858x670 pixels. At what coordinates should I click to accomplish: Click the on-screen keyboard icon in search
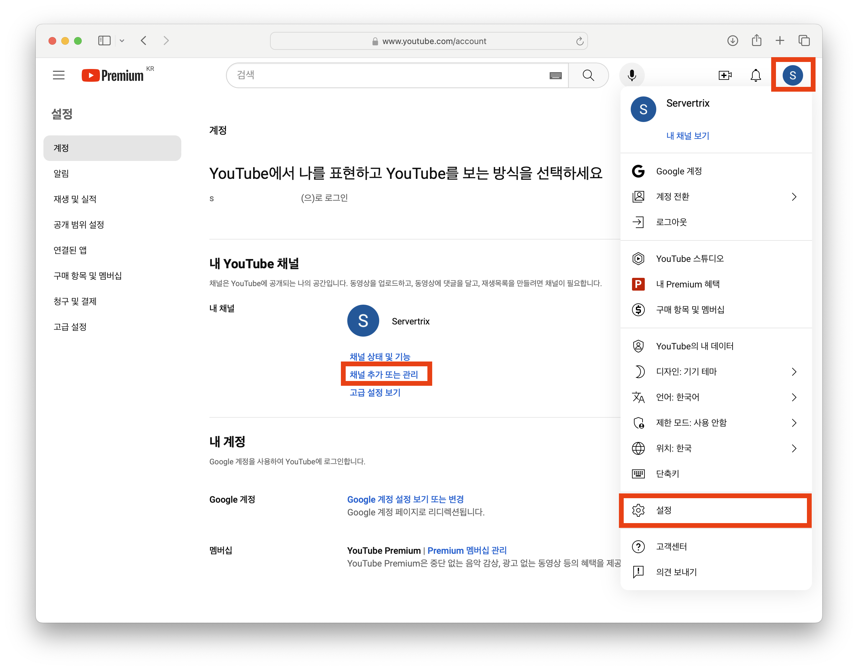coord(555,75)
